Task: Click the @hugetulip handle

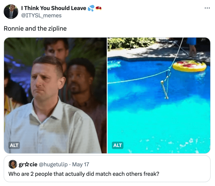Action: tap(53, 165)
